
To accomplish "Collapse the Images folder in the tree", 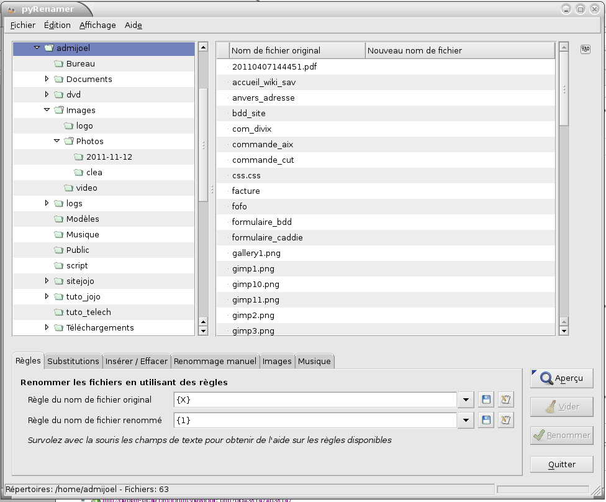I will [x=47, y=110].
